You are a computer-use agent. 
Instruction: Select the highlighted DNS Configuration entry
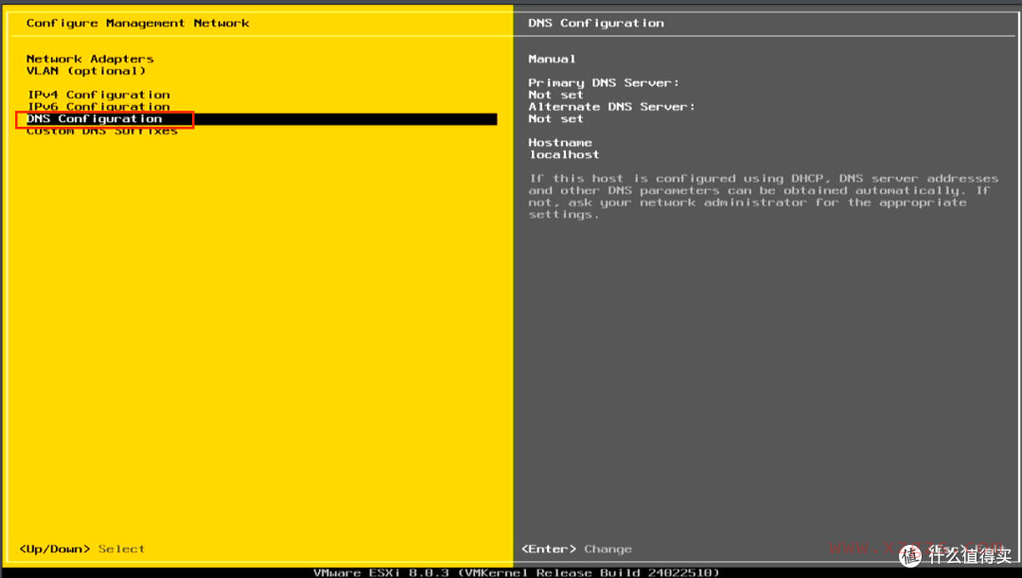tap(95, 119)
